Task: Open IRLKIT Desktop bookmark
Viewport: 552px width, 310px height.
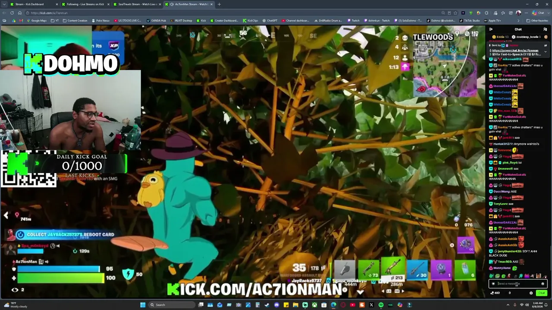Action: pyautogui.click(x=181, y=21)
